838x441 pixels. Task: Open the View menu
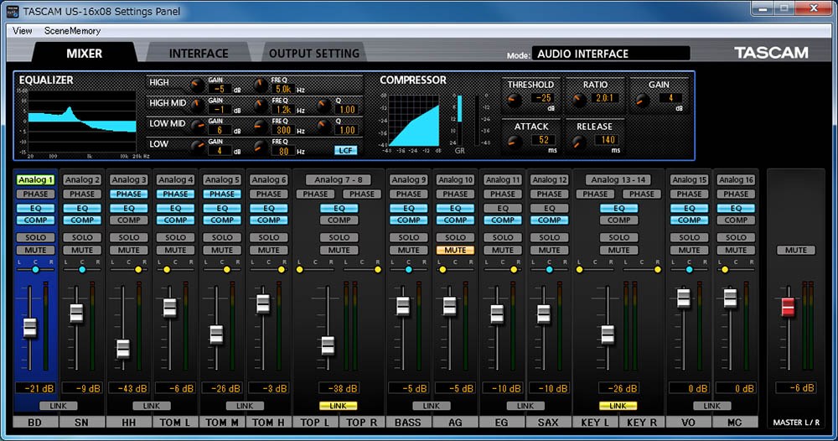[23, 31]
